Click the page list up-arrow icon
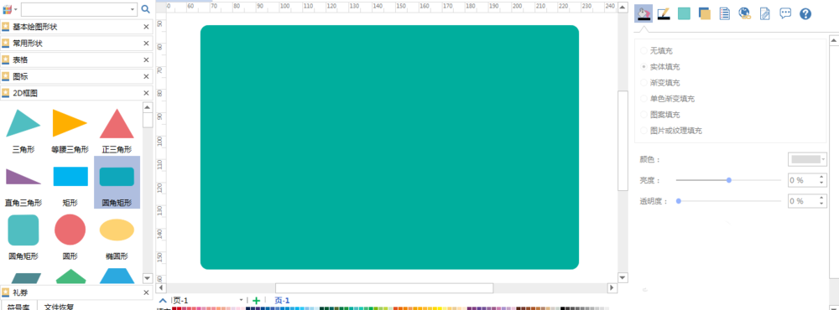The image size is (839, 310). tap(163, 301)
